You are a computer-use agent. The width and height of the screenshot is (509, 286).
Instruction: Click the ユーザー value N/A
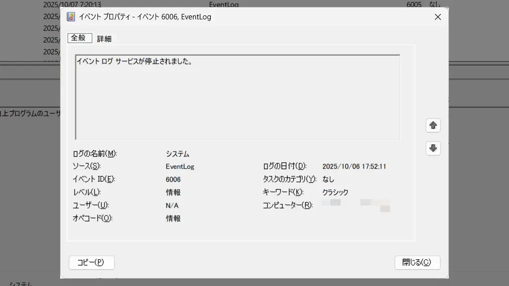pyautogui.click(x=172, y=205)
